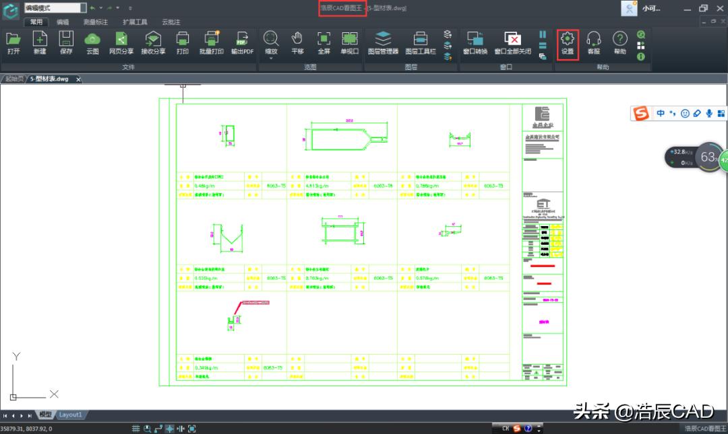
Task: Toggle grid display in status bar
Action: pos(135,429)
